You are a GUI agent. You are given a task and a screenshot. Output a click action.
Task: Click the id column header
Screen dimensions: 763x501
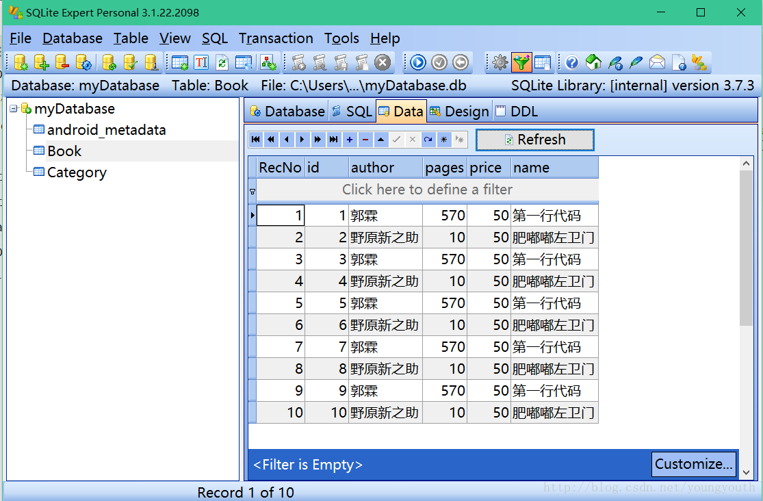click(326, 168)
